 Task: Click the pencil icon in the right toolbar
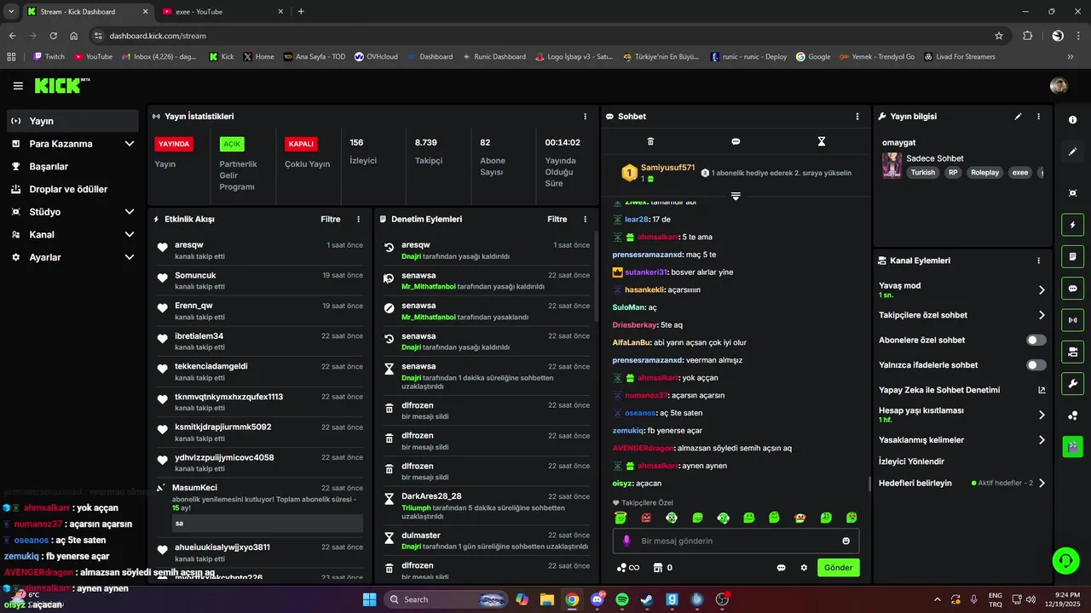1072,152
